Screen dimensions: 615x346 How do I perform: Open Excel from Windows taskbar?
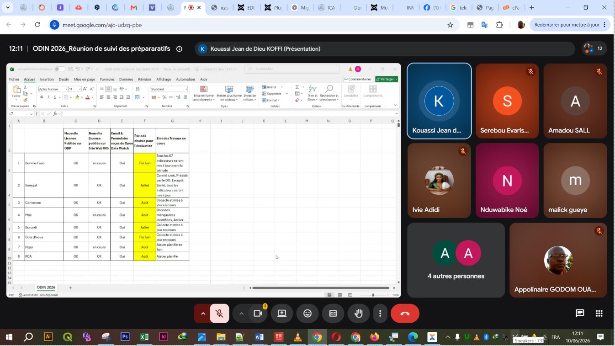pyautogui.click(x=144, y=337)
